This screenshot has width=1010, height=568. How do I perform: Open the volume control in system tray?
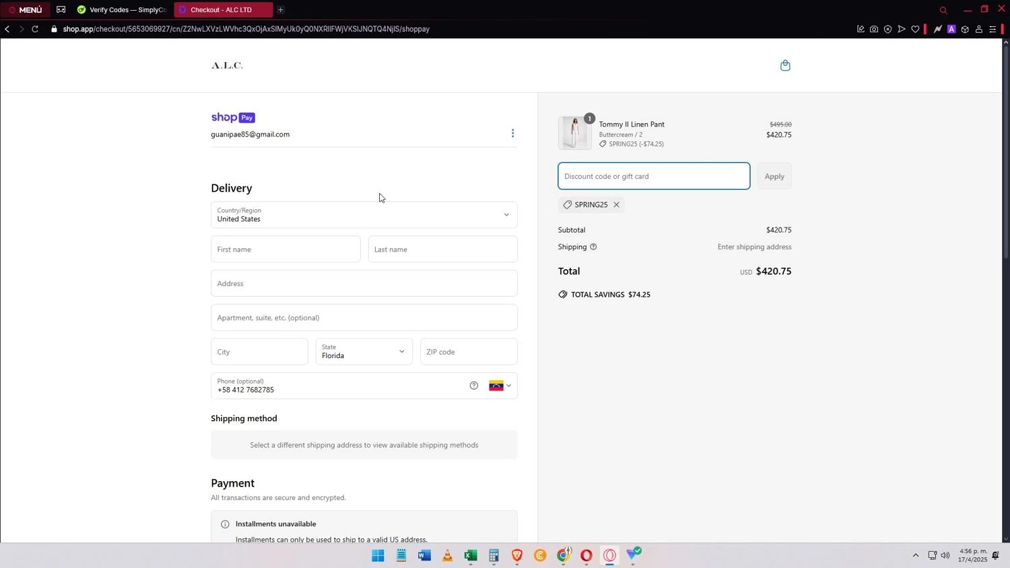pyautogui.click(x=945, y=555)
